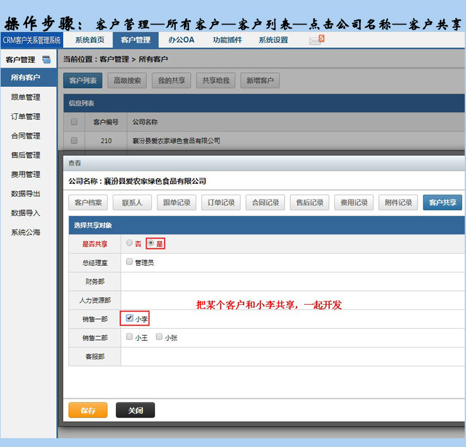Toggle the select-all checkbox in table header

coord(74,122)
